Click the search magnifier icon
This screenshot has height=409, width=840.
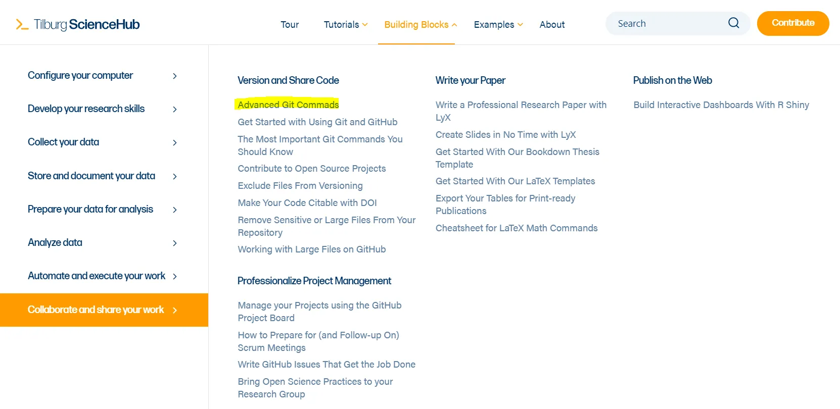[x=733, y=23]
